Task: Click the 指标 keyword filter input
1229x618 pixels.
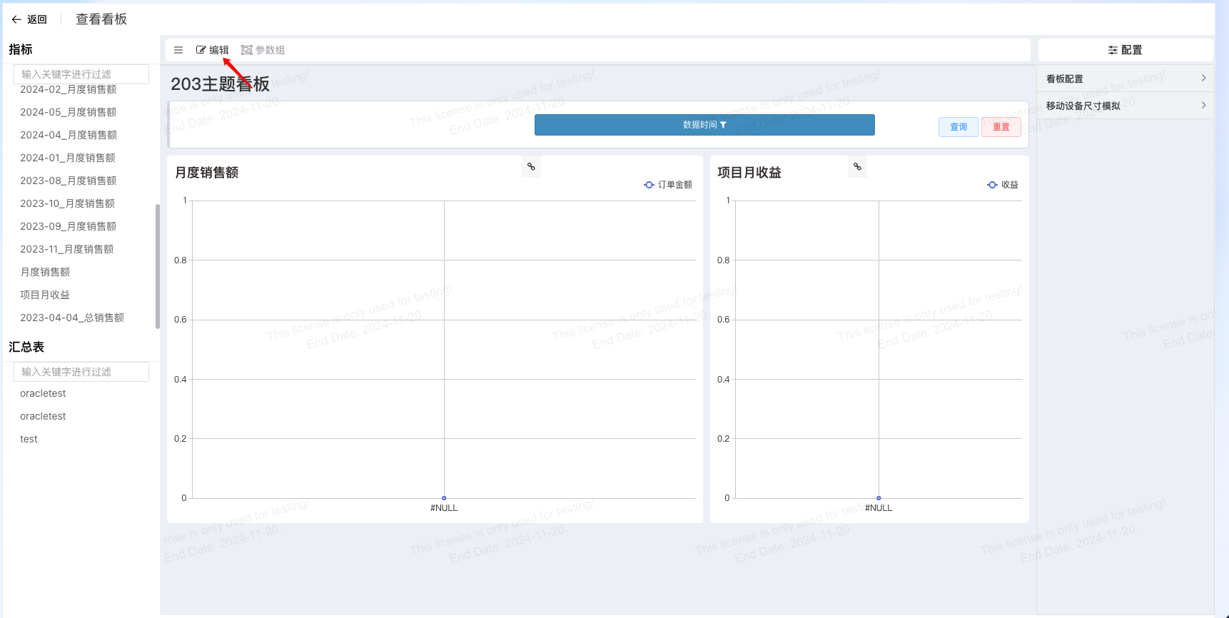Action: [81, 74]
